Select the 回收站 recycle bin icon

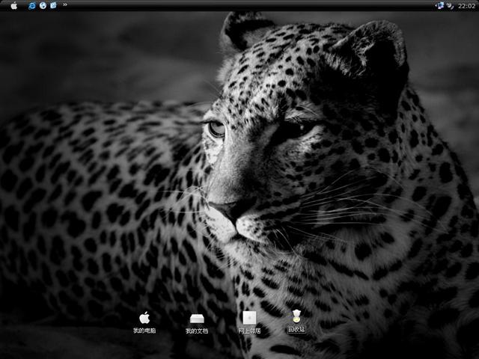[296, 315]
